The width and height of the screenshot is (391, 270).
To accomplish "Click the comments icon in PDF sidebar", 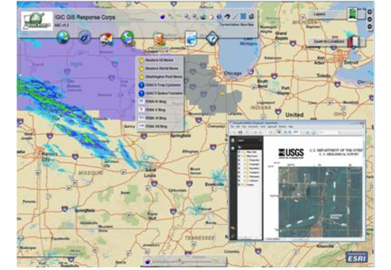I will tap(233, 228).
